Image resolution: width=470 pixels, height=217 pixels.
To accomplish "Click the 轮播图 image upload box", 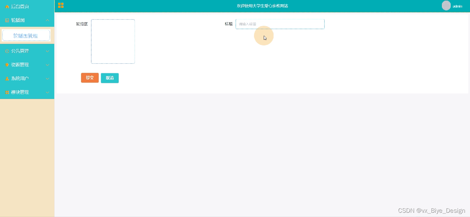I will 113,42.
